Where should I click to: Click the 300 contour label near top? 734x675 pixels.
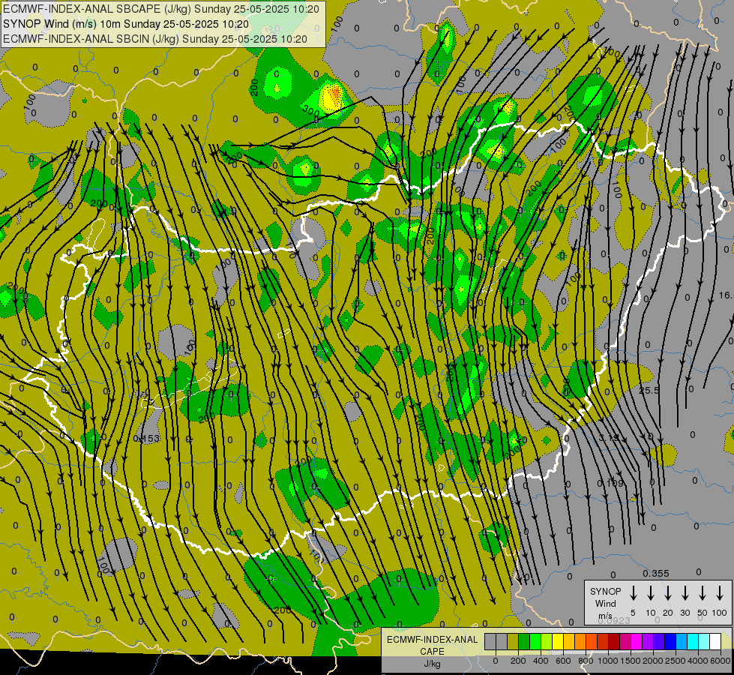311,111
